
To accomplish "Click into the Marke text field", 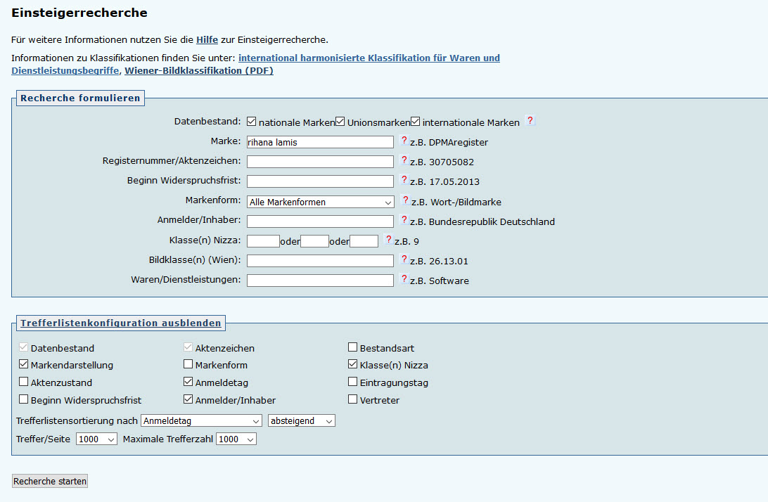I will pyautogui.click(x=320, y=142).
